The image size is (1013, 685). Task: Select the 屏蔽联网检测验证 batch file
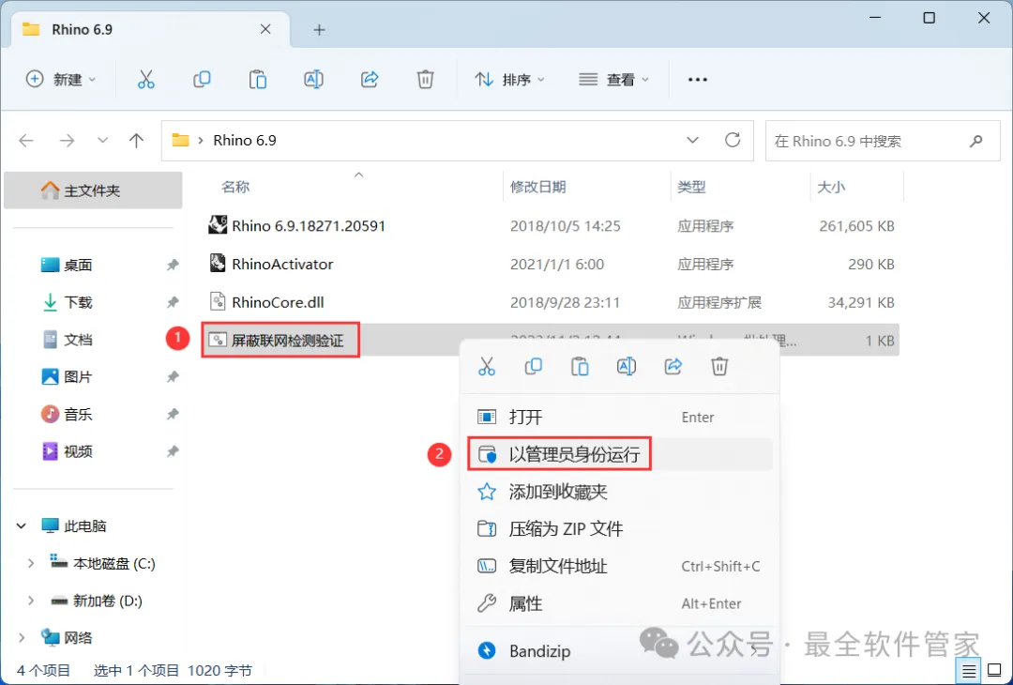click(288, 341)
